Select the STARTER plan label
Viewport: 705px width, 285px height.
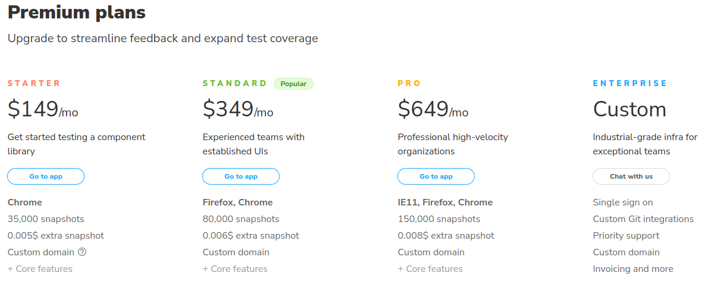point(34,84)
